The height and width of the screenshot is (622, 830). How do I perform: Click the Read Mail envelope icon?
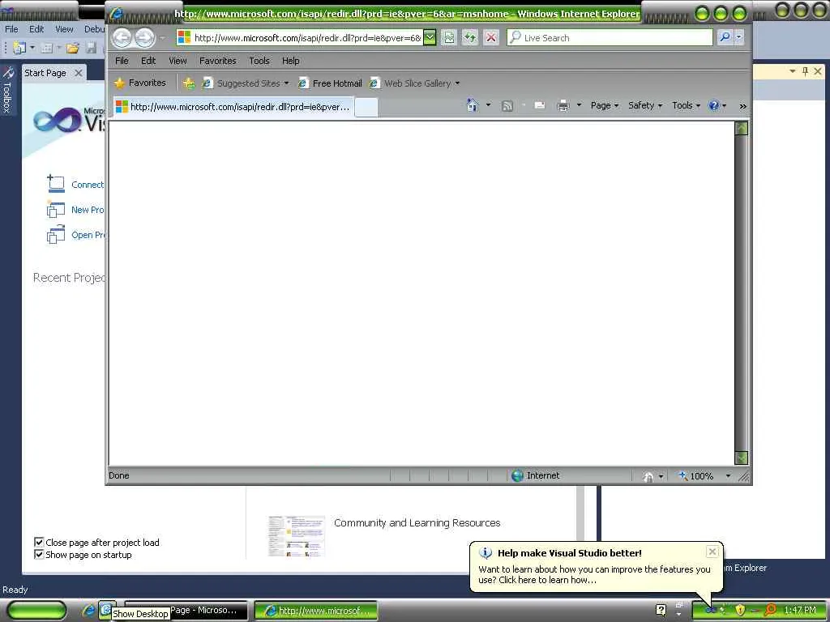click(540, 106)
